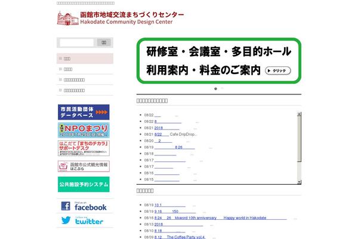This screenshot has height=239, width=358.
Task: Select the first slideshow indicator dot
Action: [x=215, y=89]
